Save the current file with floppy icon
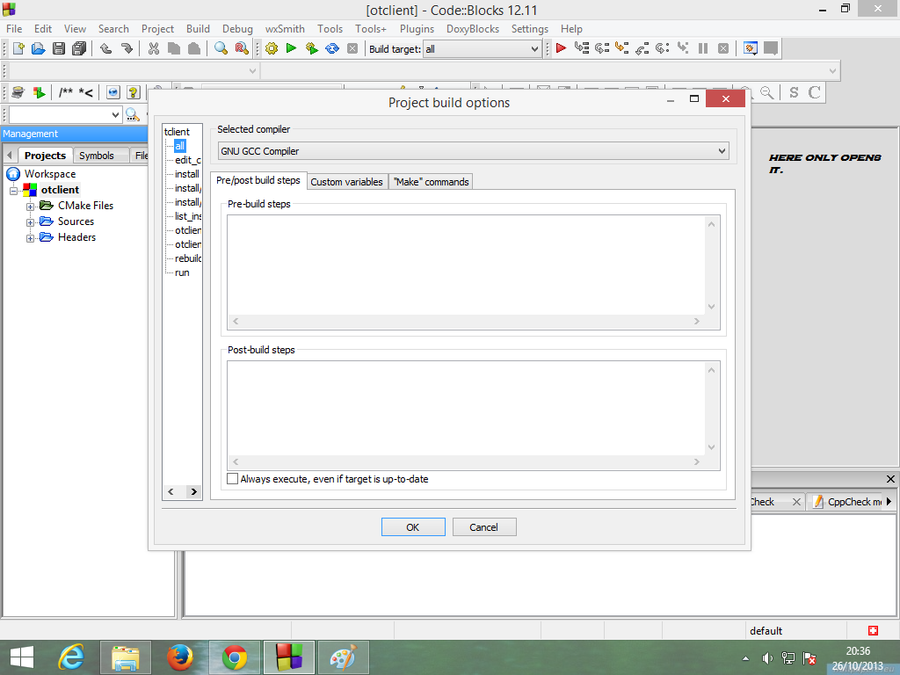Image resolution: width=900 pixels, height=675 pixels. click(x=59, y=49)
